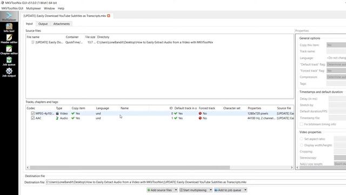Open the Default track flag dropdown
The height and width of the screenshot is (195, 346).
point(336,64)
